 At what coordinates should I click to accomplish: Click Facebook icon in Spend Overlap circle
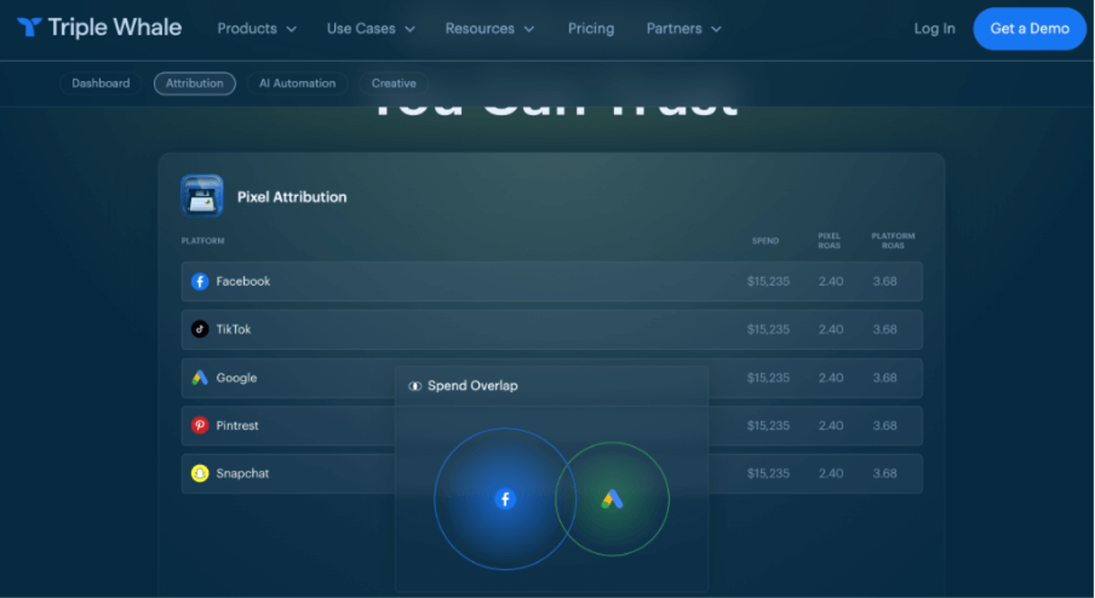(505, 499)
